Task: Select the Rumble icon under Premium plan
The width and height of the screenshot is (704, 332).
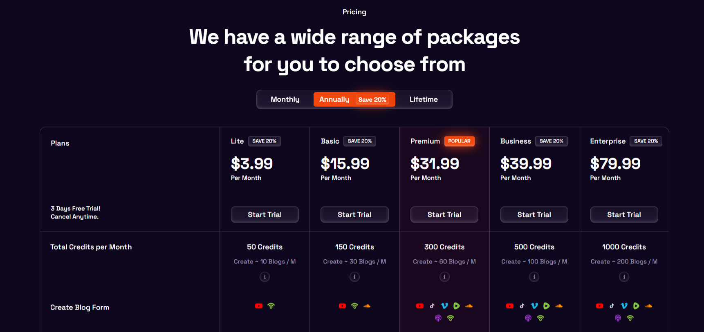Action: (457, 305)
